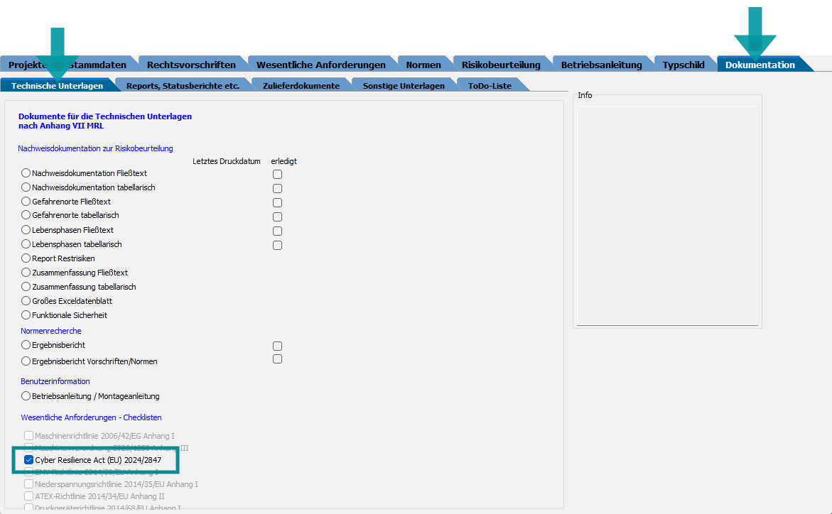Switch to Zulieferdokumente subtab

(x=301, y=86)
